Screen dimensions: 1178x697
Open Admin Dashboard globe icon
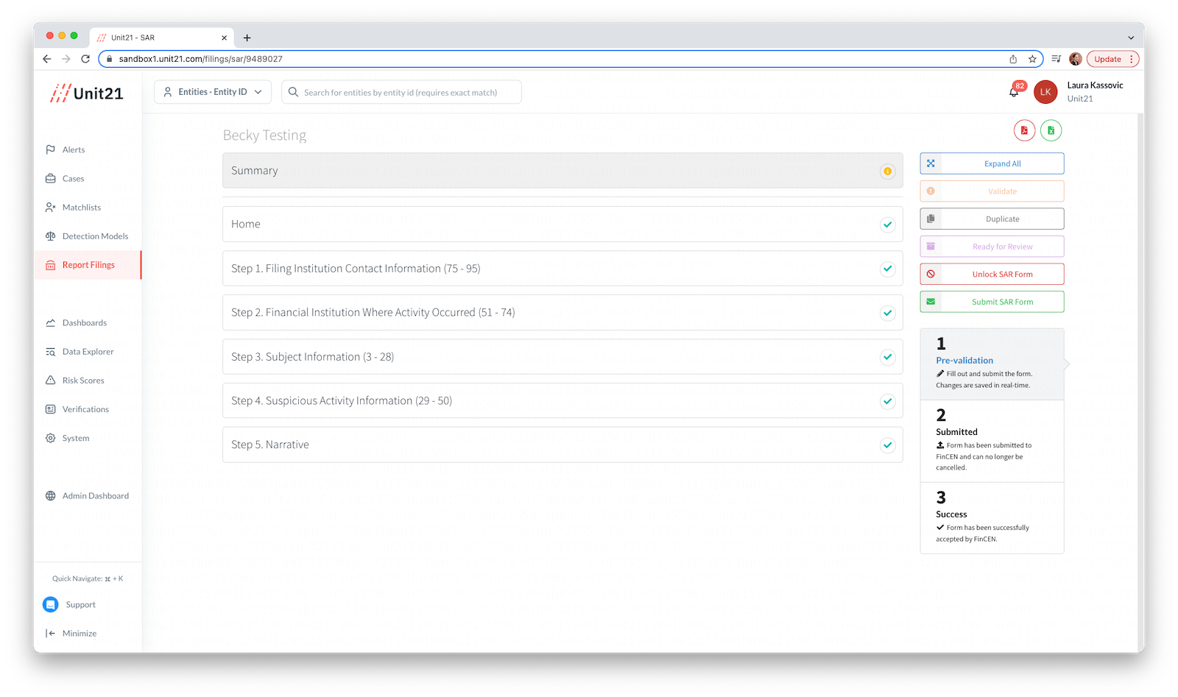tap(50, 496)
